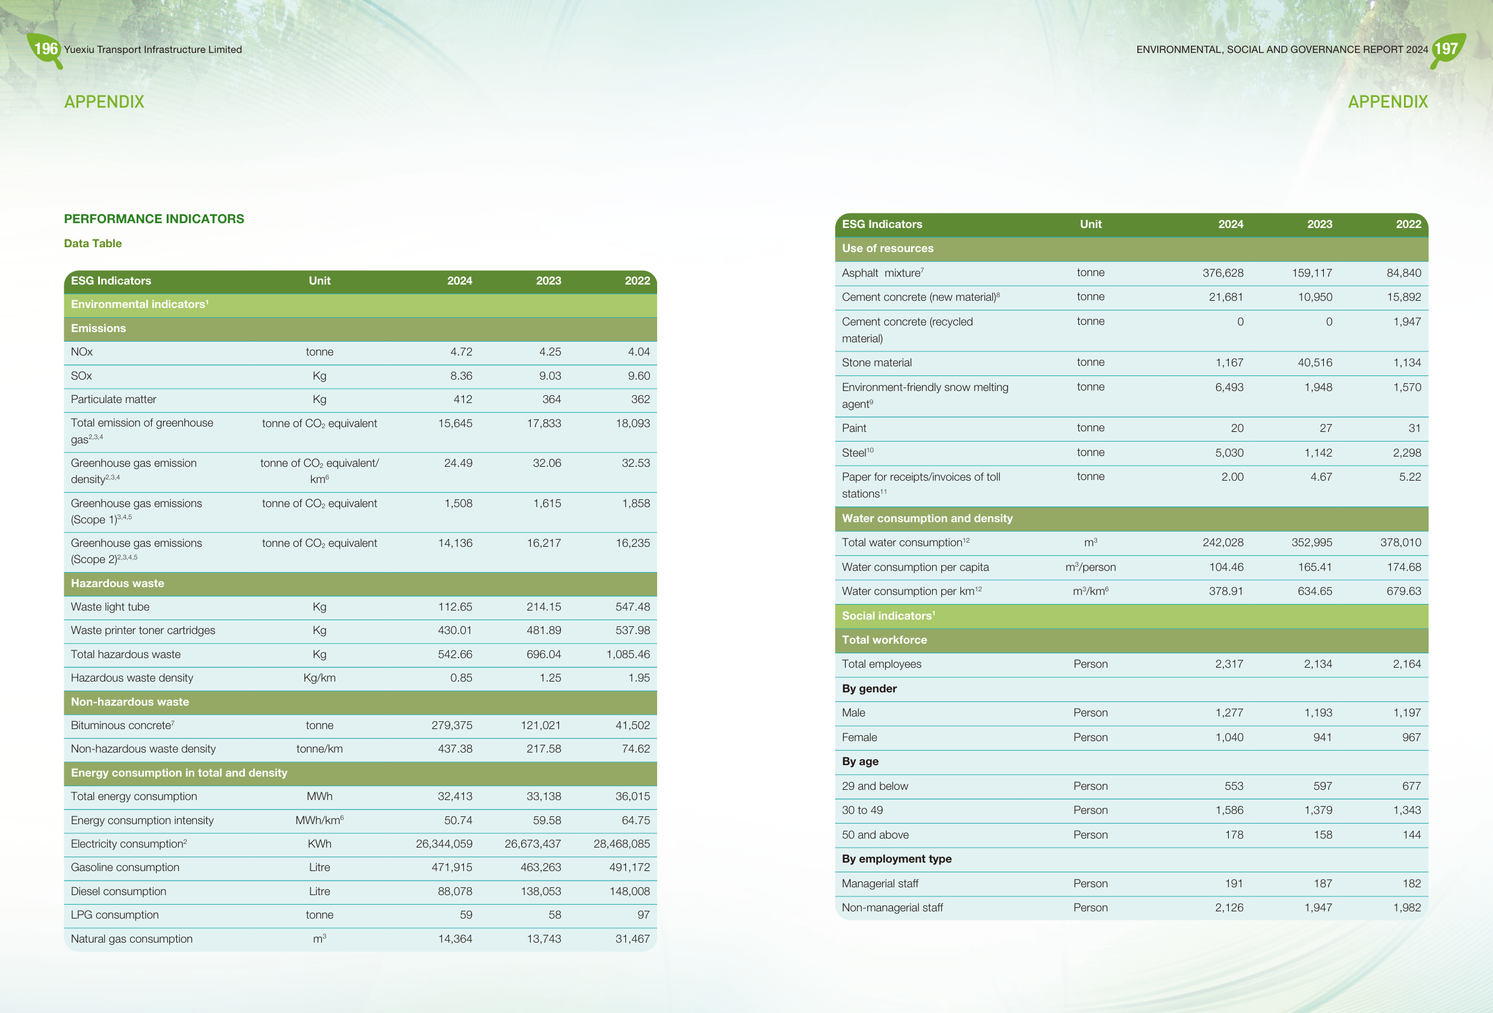Click 'Water consumption and density' section header
Screen dimensions: 1493x1013
[1131, 519]
